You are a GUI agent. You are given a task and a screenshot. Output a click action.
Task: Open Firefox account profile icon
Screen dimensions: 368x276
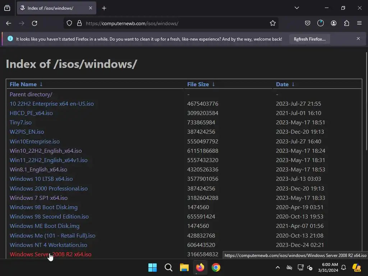[333, 23]
